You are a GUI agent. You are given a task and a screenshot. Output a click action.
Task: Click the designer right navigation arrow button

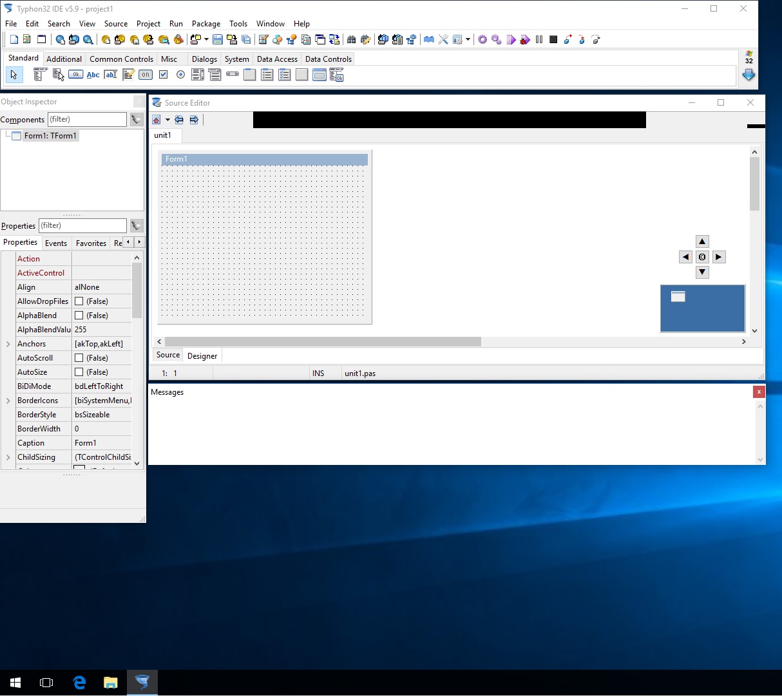coord(719,257)
